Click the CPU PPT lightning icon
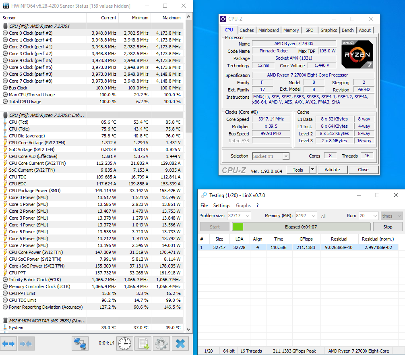The width and height of the screenshot is (405, 355). coord(5,273)
